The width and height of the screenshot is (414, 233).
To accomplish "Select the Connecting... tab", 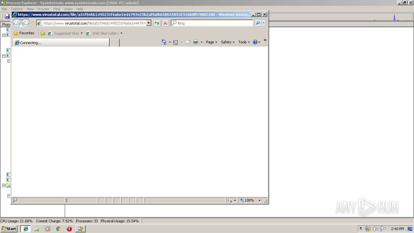I will coord(61,43).
